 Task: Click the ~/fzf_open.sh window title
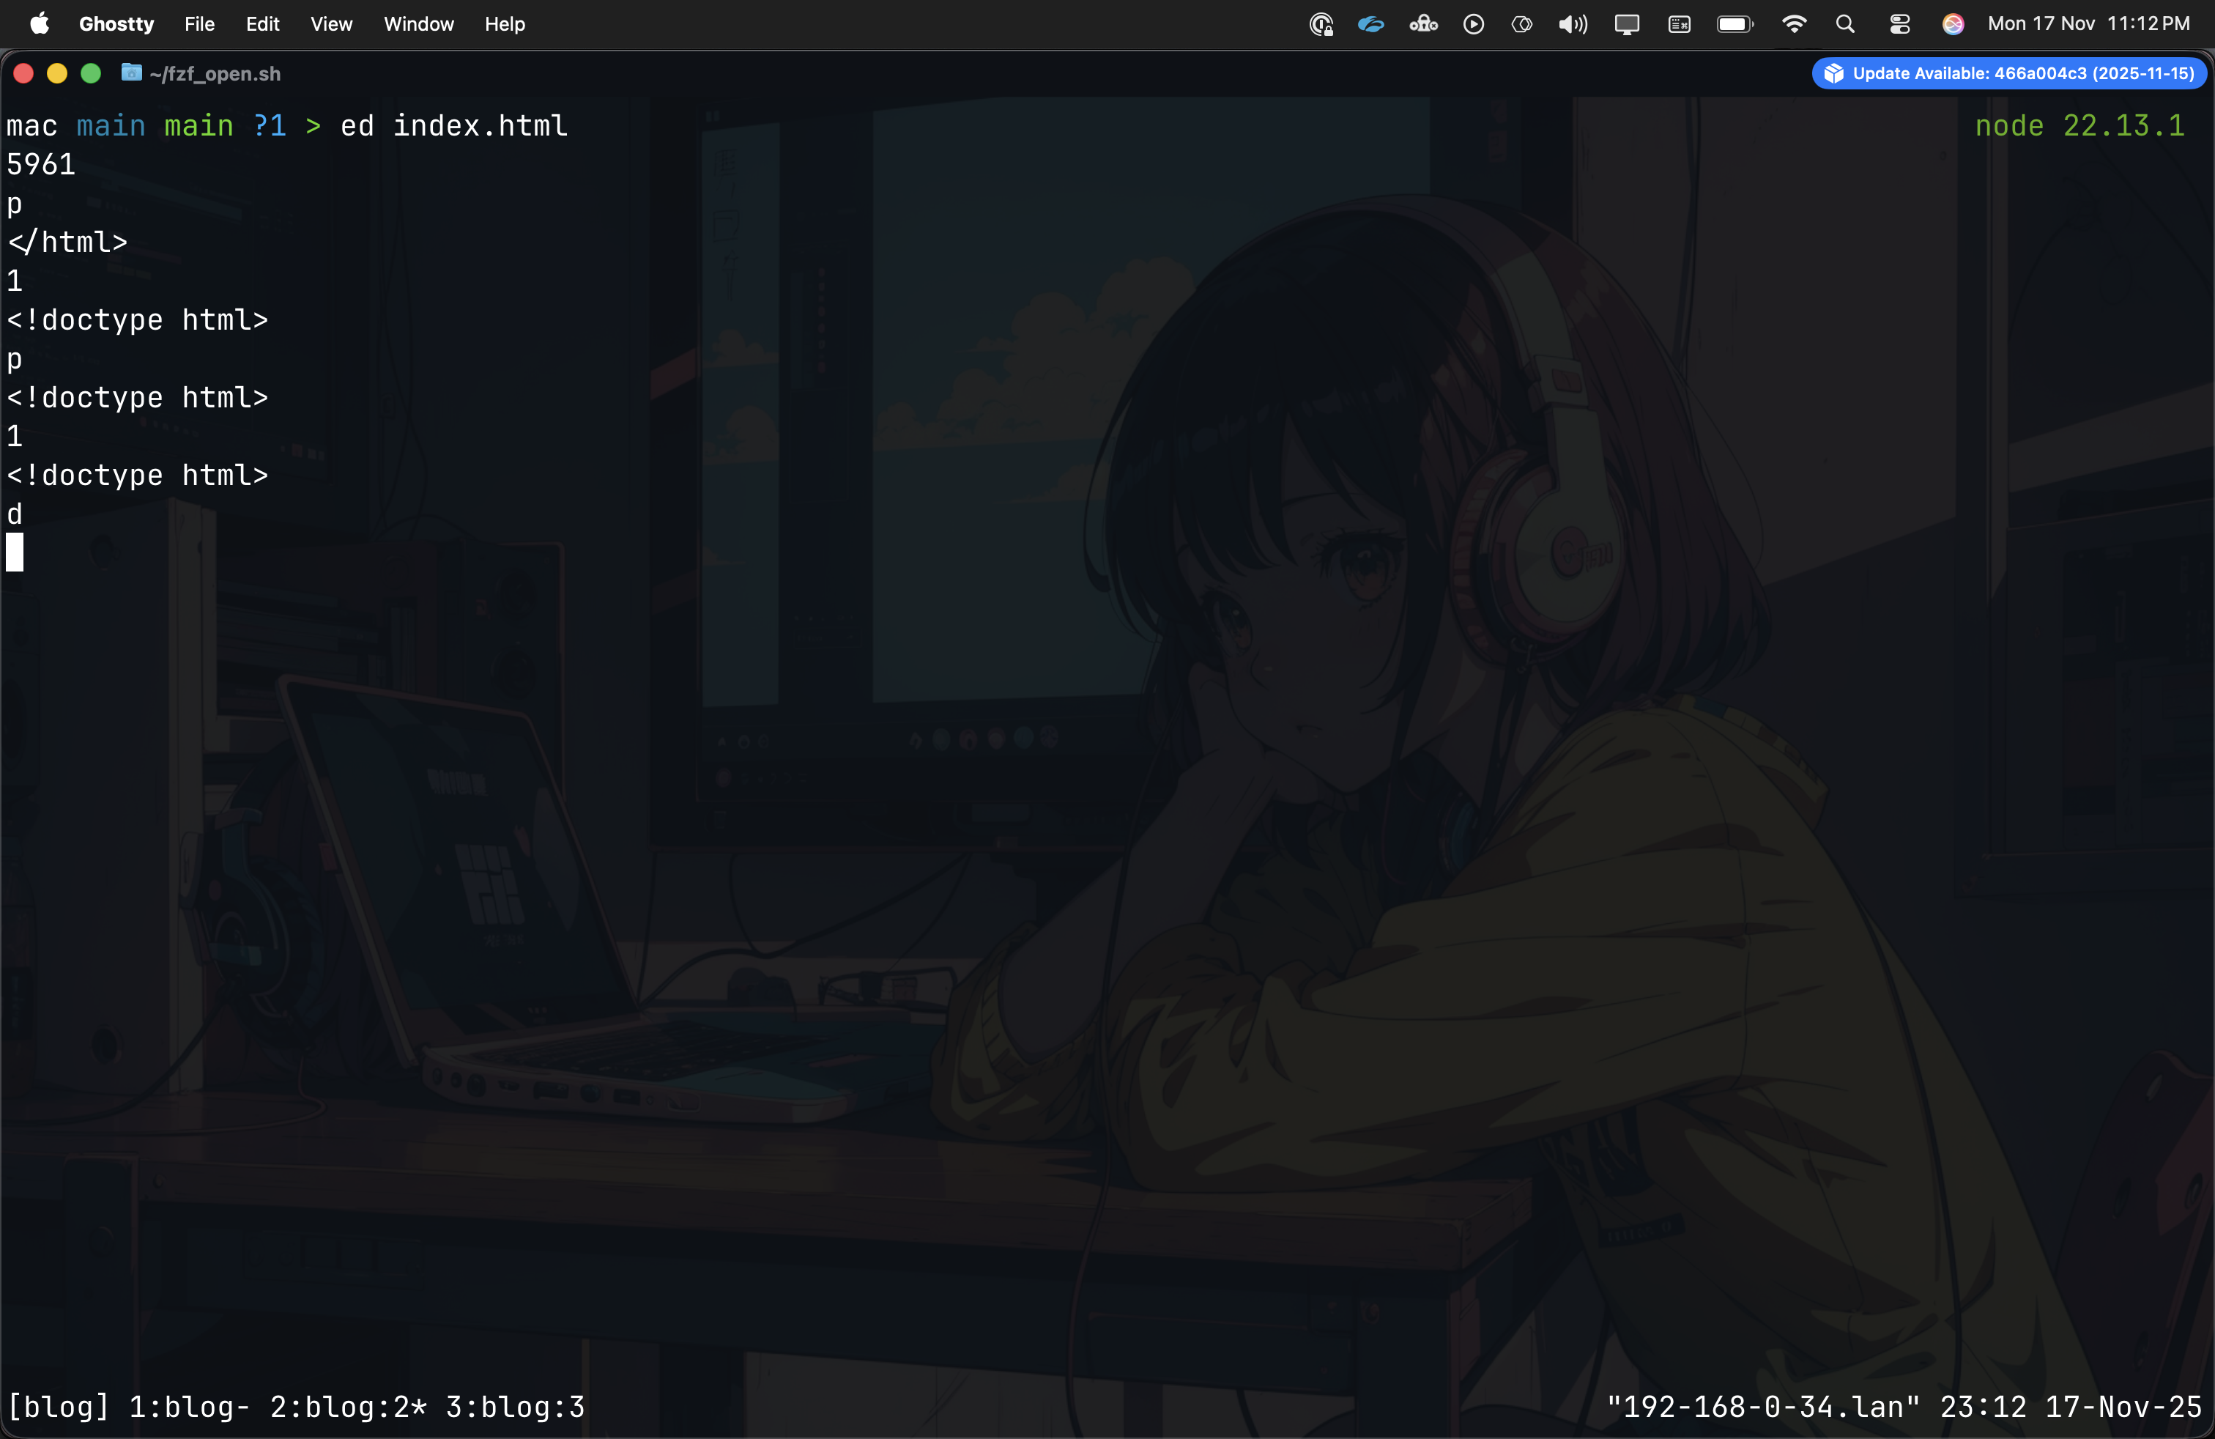(x=216, y=73)
